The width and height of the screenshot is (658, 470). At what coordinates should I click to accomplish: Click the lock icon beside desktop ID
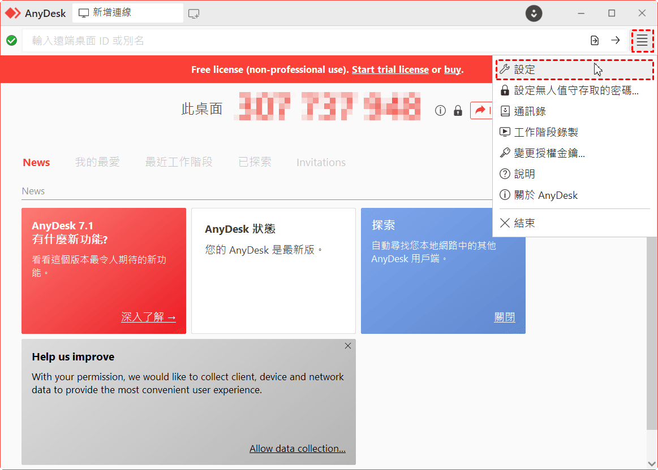pos(458,111)
